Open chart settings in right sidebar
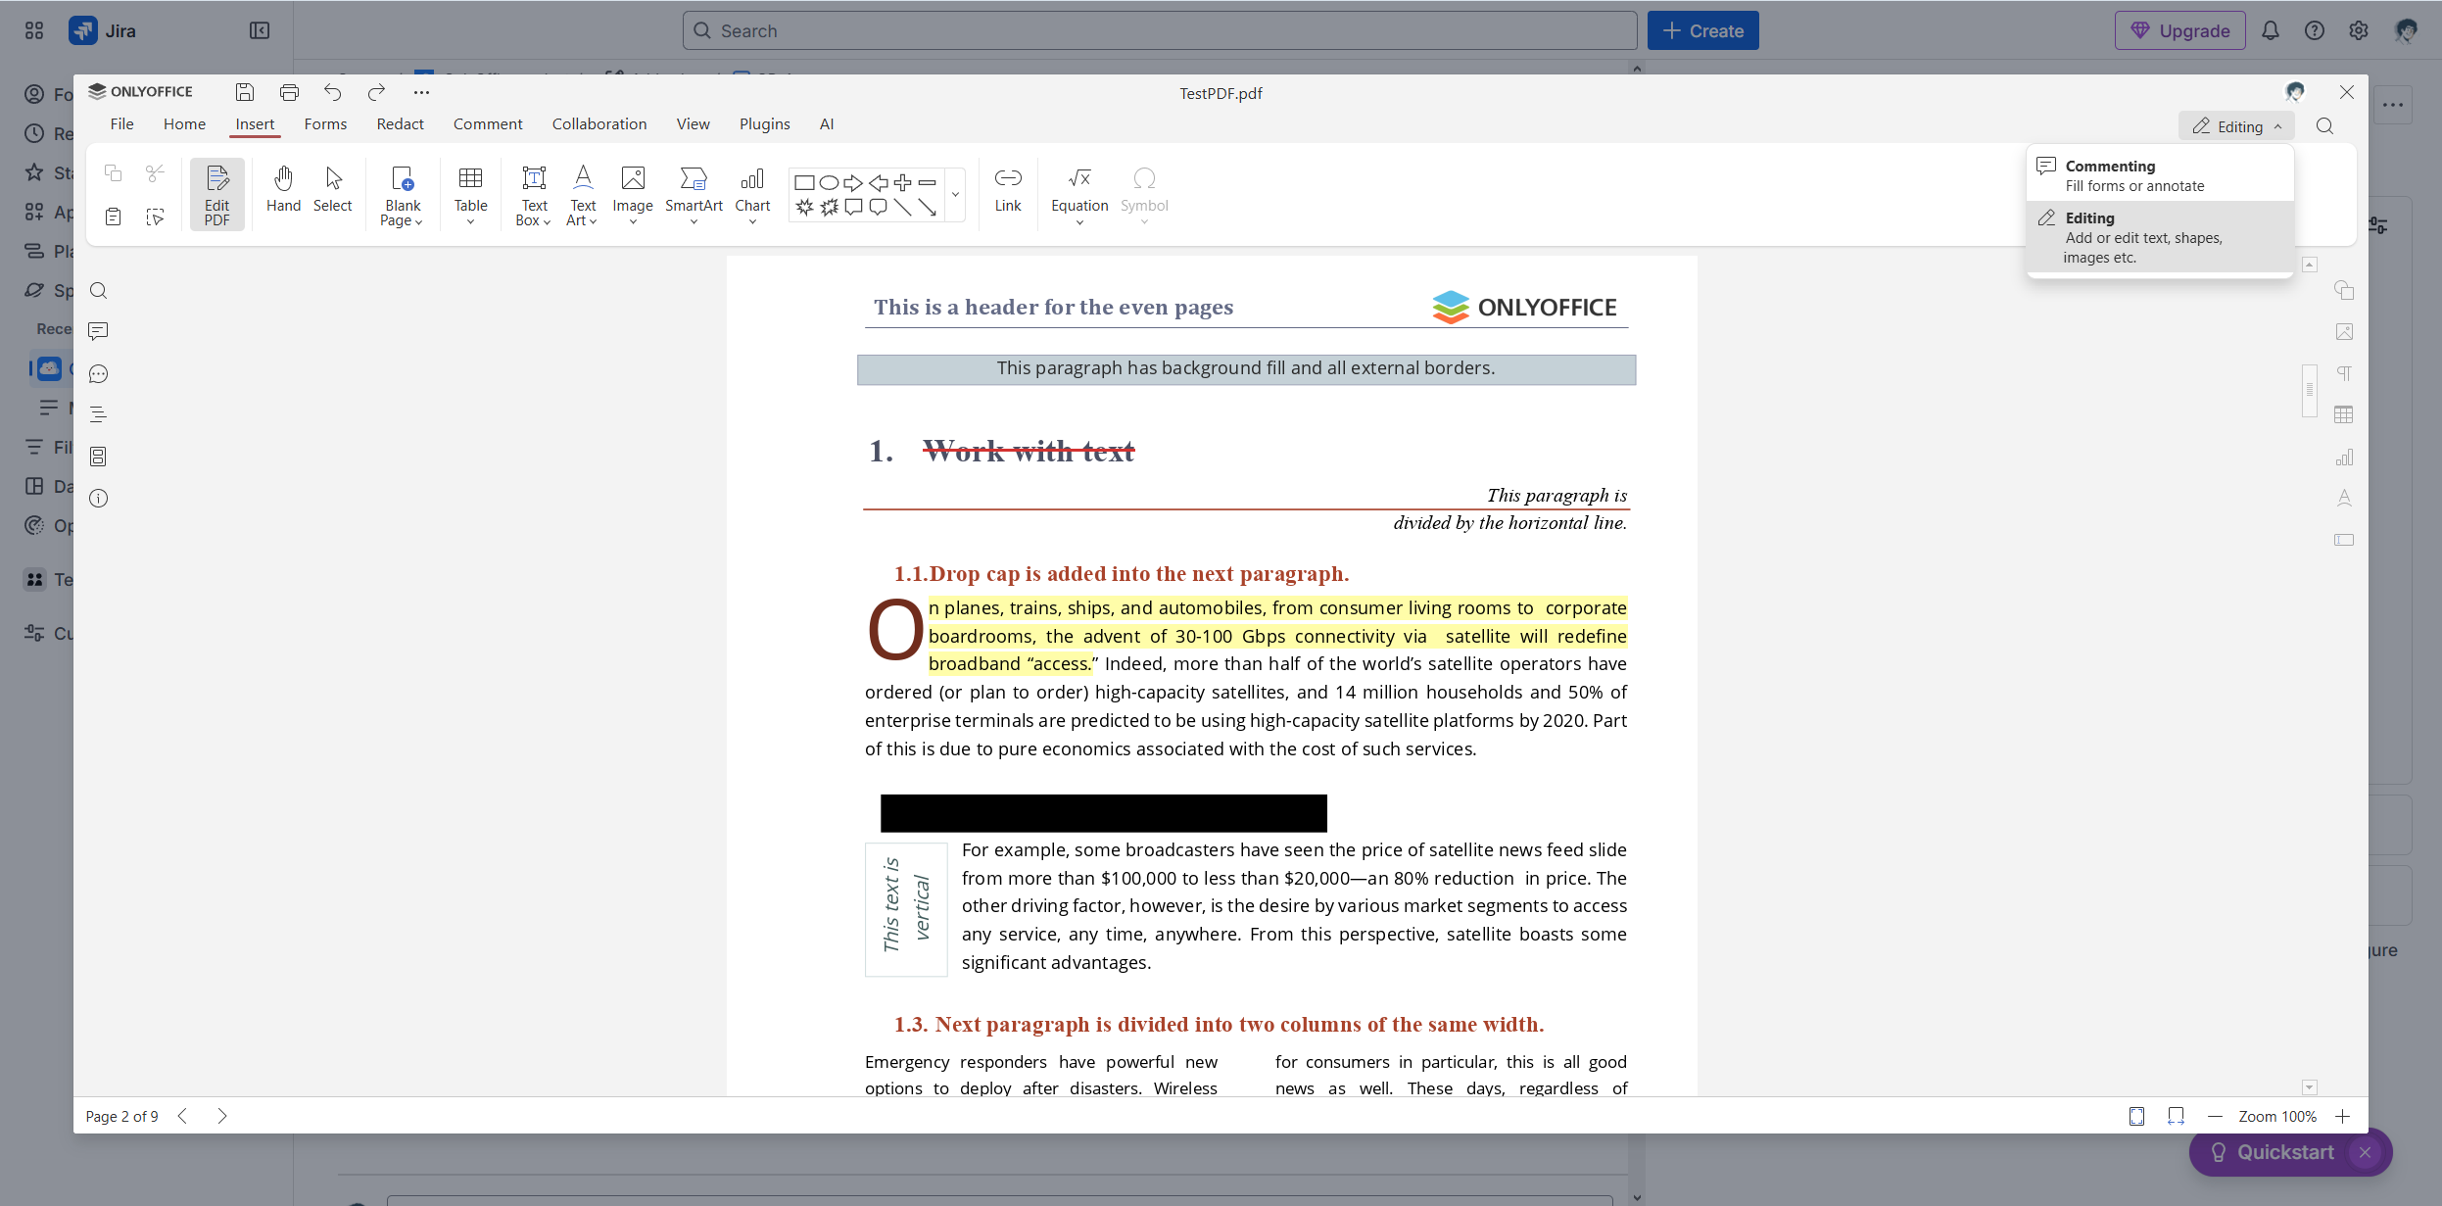The width and height of the screenshot is (2442, 1206). point(2343,457)
